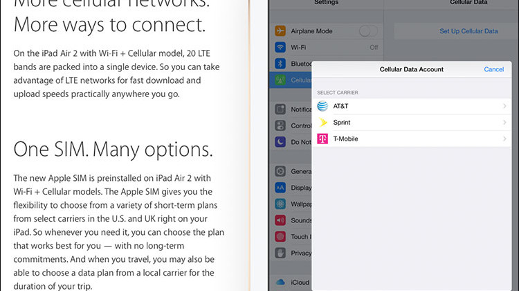
Task: Open the Sounds settings icon
Action: [x=281, y=220]
